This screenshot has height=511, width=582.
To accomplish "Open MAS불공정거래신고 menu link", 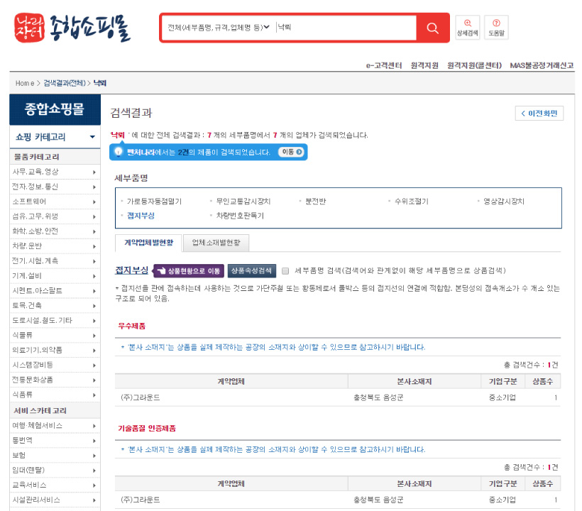I will coord(542,65).
